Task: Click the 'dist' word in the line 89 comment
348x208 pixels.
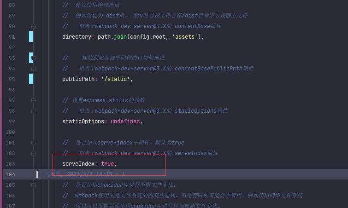Action: pos(112,16)
